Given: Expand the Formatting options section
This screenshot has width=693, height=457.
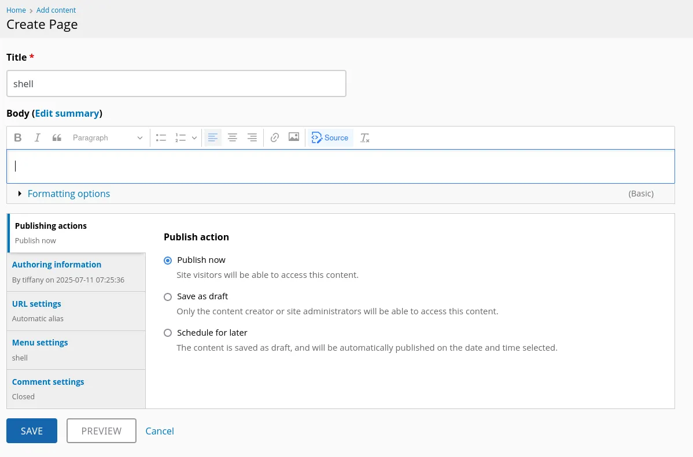Looking at the screenshot, I should (x=68, y=194).
